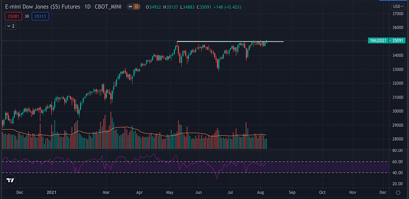
Task: Click the Apr label on time axis
Action: point(139,193)
